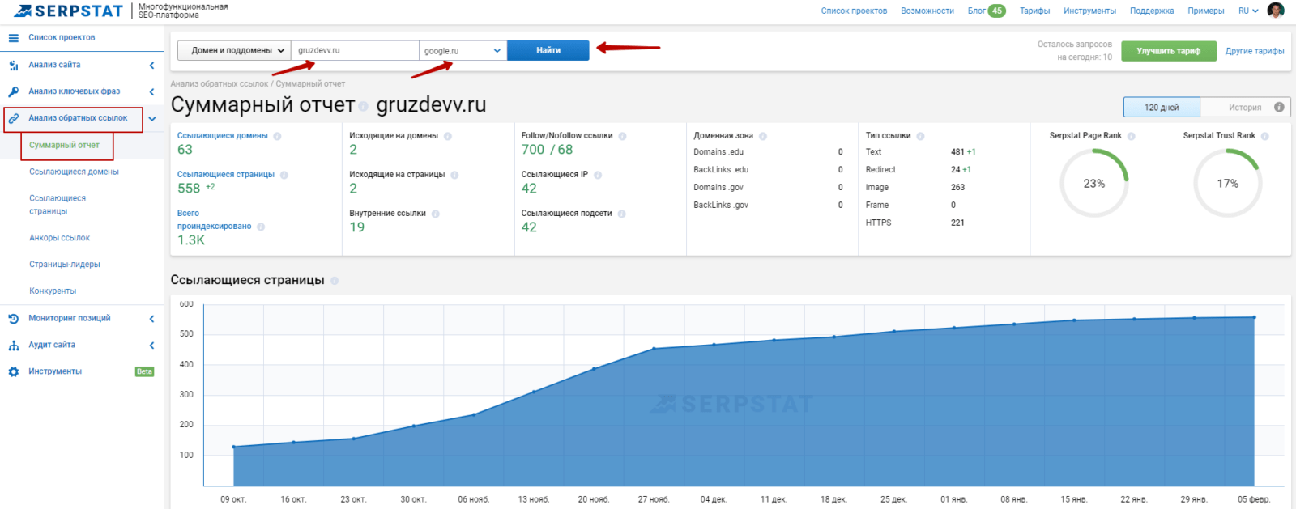Click the key icon for Анализ ключевых фраз
The image size is (1296, 509).
(x=14, y=91)
